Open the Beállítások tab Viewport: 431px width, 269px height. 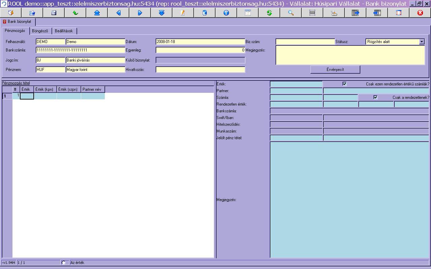(64, 31)
